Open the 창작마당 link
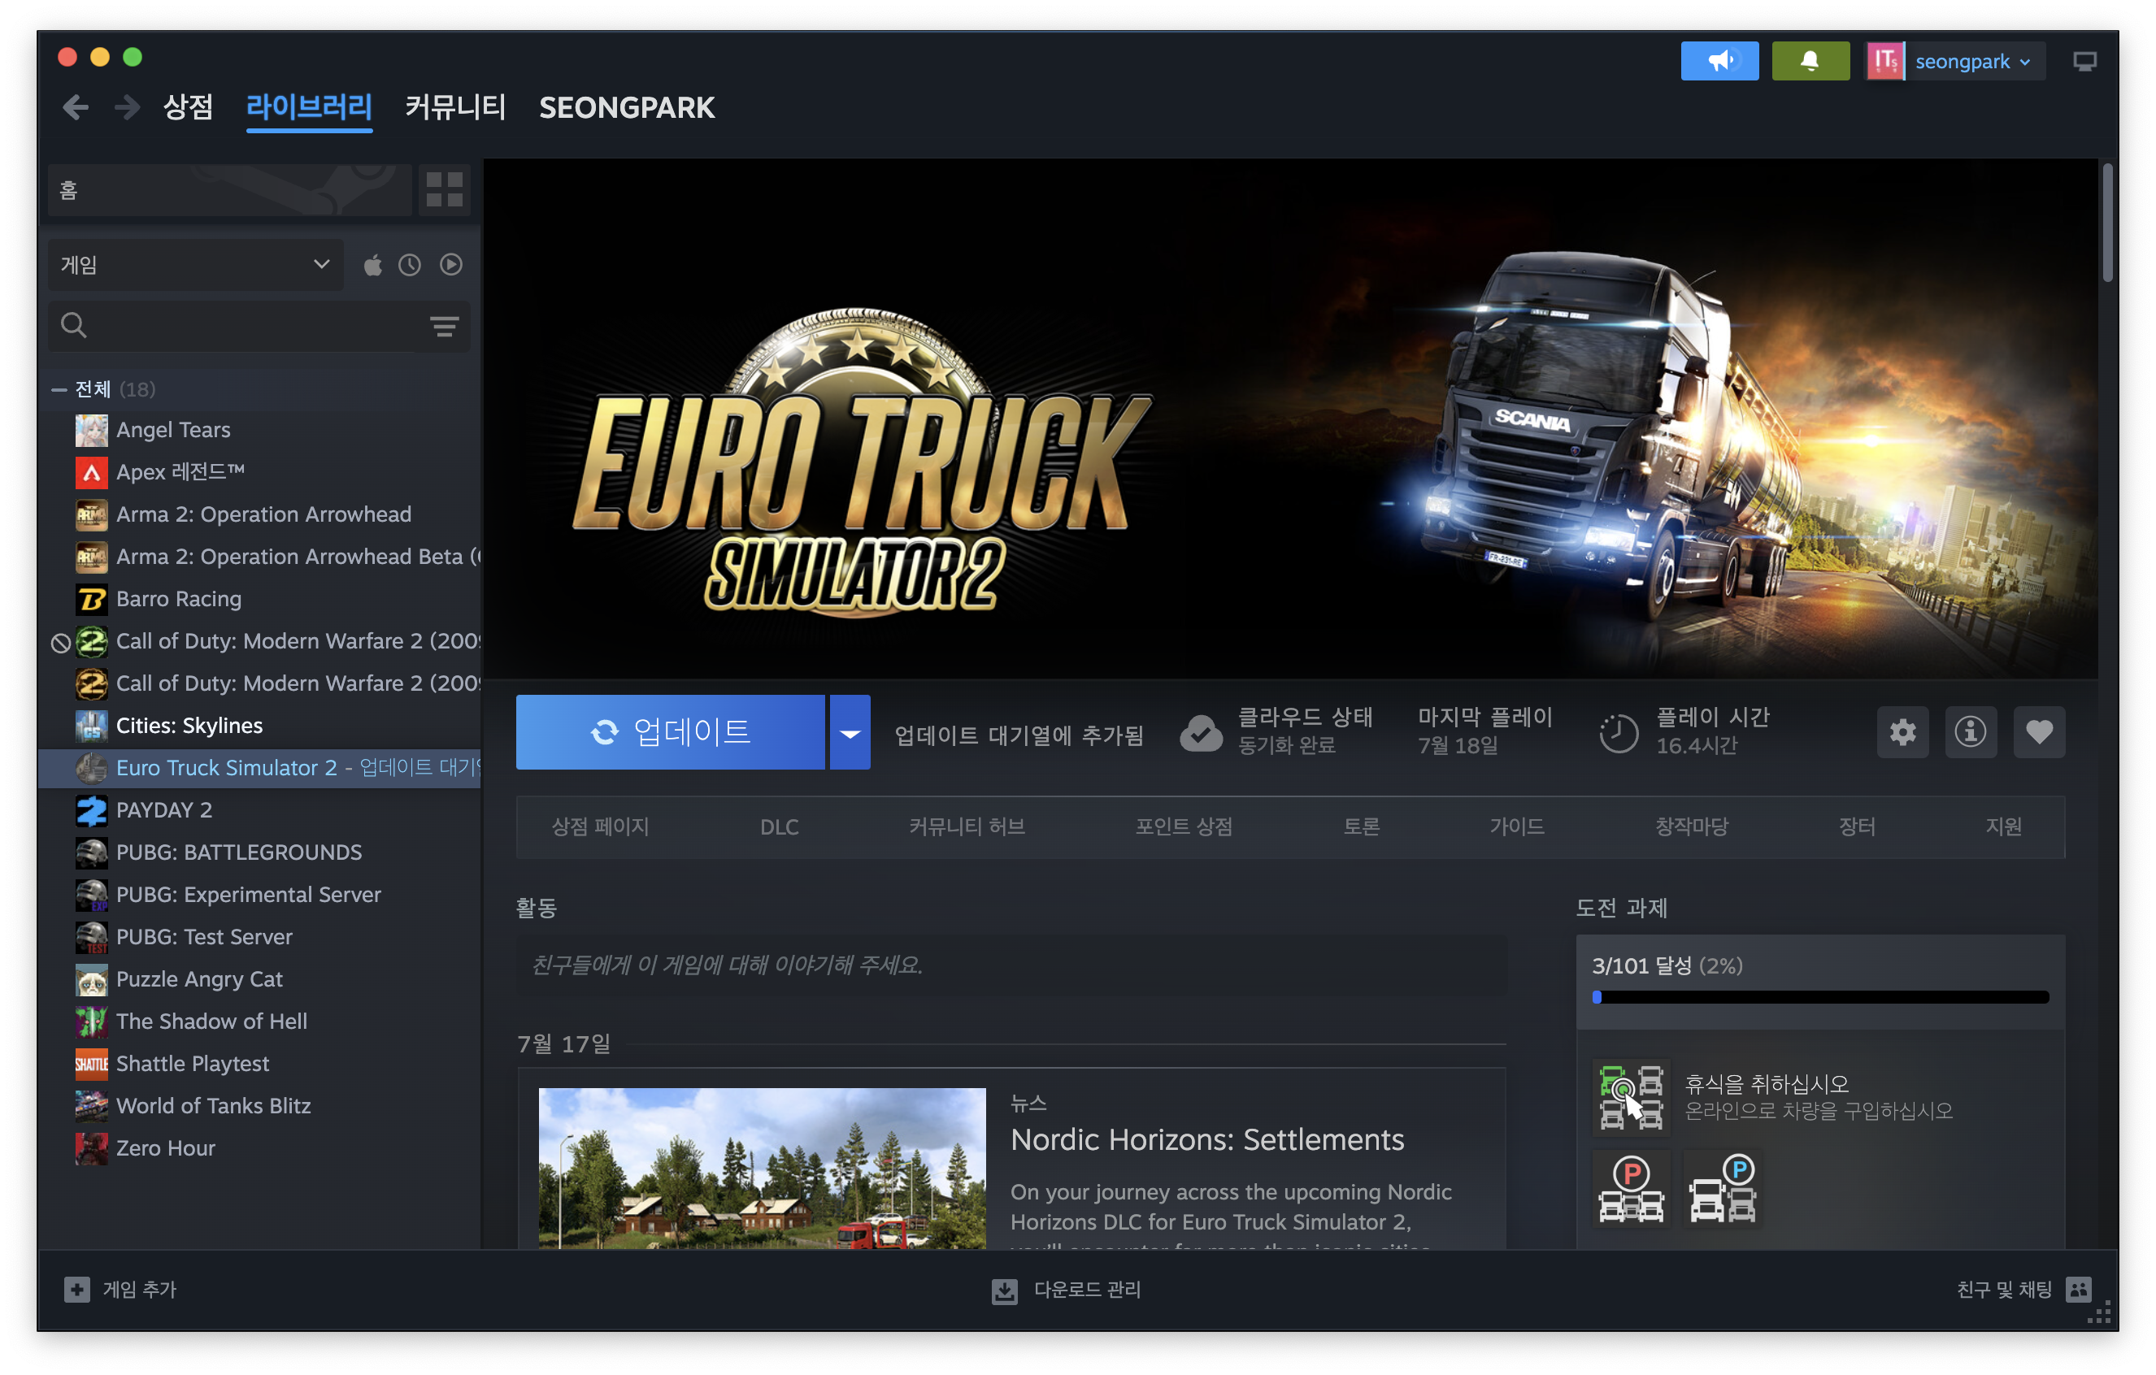 [x=1691, y=827]
